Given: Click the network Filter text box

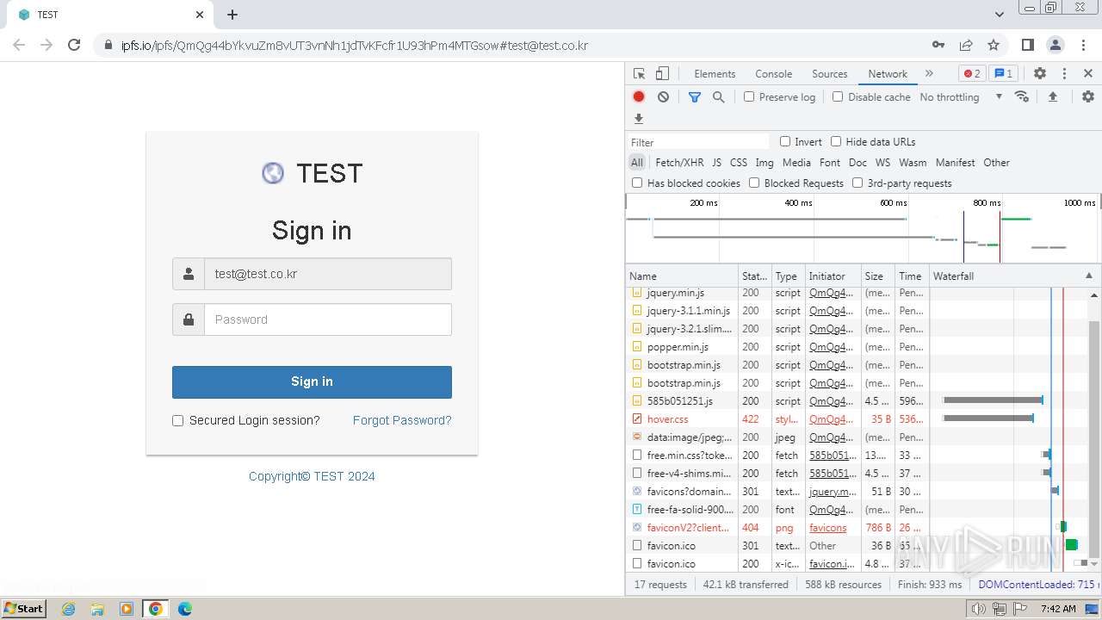Looking at the screenshot, I should point(698,142).
